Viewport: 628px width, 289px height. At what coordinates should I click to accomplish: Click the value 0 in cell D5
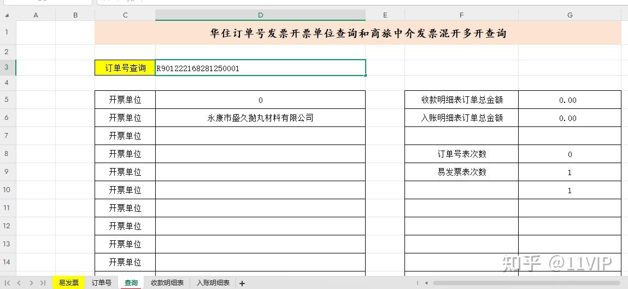pos(260,100)
